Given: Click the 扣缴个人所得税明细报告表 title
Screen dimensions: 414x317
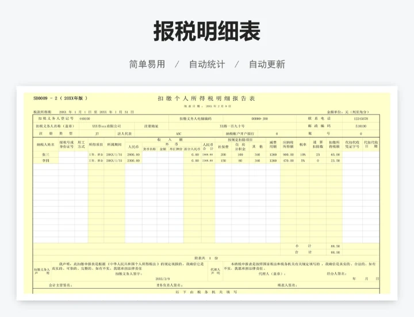Looking at the screenshot, I should (x=206, y=98).
